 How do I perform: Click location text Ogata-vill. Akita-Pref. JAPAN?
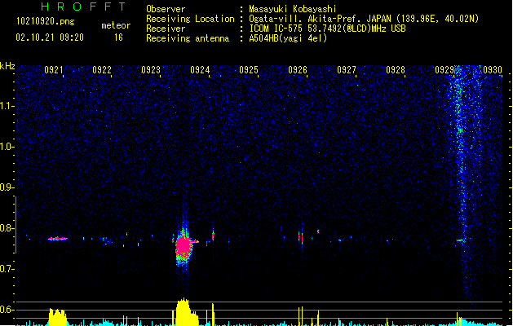(320, 19)
